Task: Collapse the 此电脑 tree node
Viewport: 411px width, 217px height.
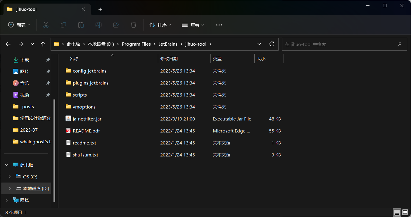Action: 7,165
